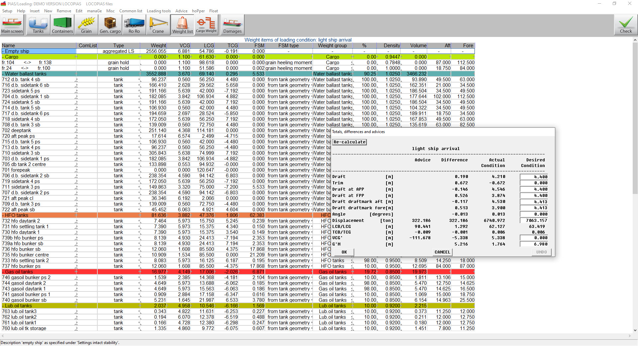Open the Loading tools menu
The image size is (638, 346).
[159, 11]
